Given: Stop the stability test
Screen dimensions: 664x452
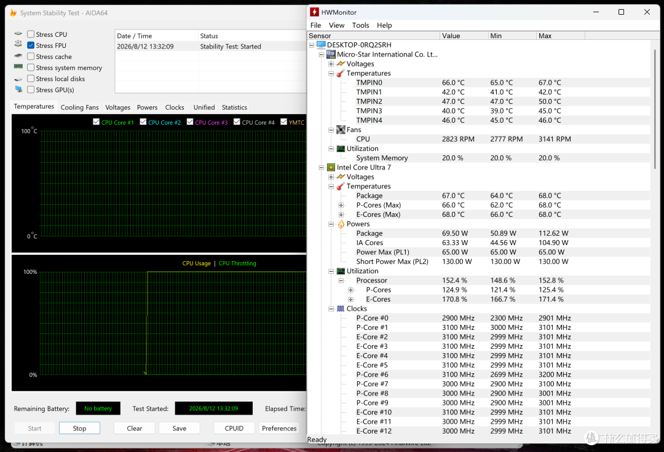Looking at the screenshot, I should click(x=79, y=428).
